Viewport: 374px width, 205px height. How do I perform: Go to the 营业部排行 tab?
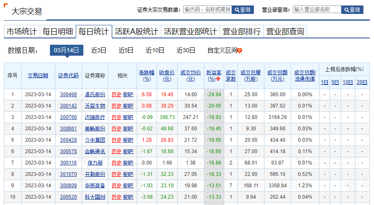242,32
